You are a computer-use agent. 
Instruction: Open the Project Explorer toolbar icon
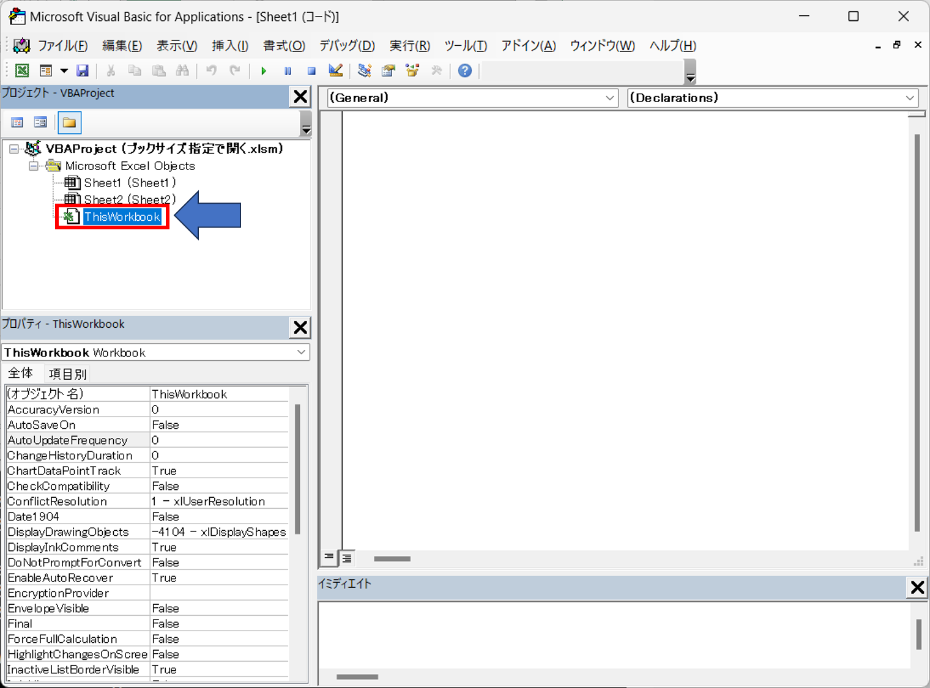(x=365, y=71)
